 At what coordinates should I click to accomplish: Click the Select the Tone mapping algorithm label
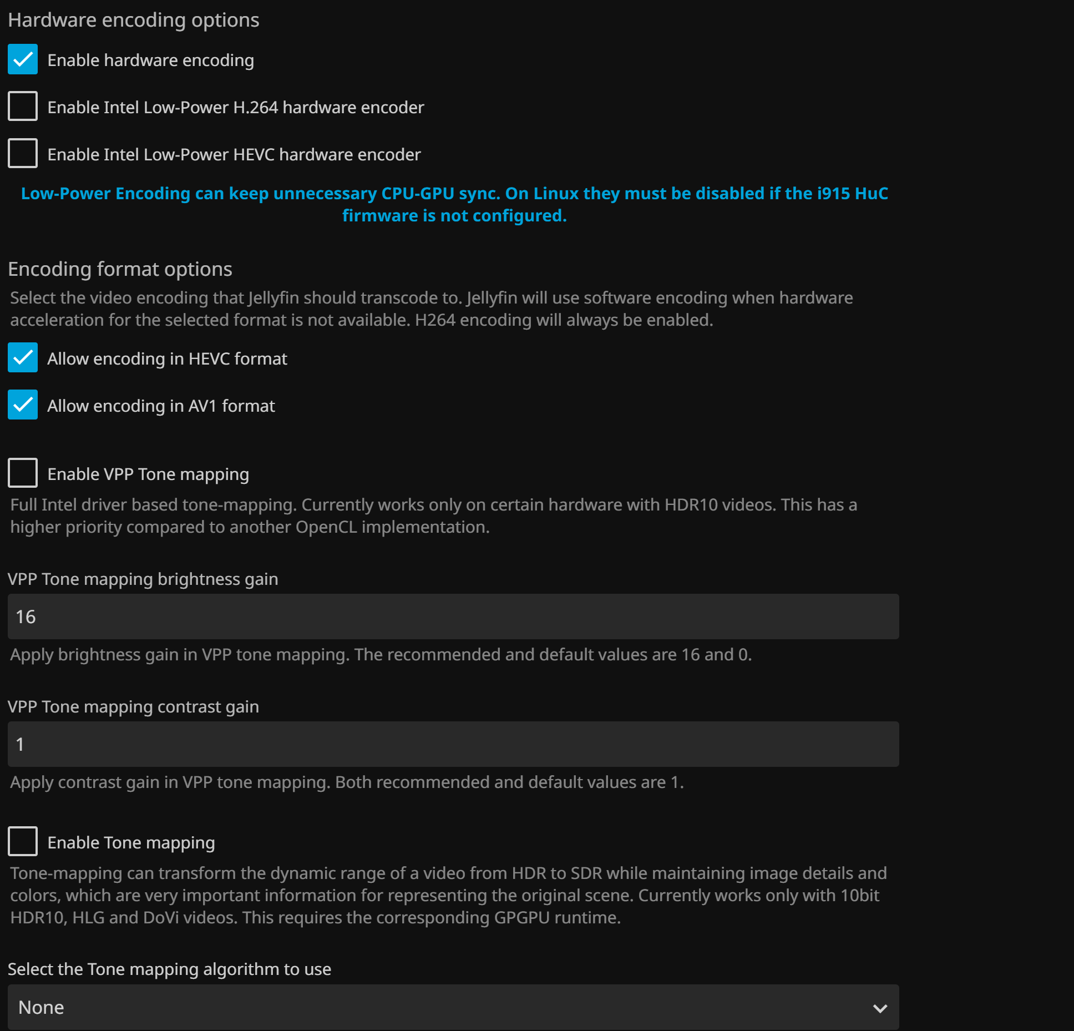tap(169, 969)
